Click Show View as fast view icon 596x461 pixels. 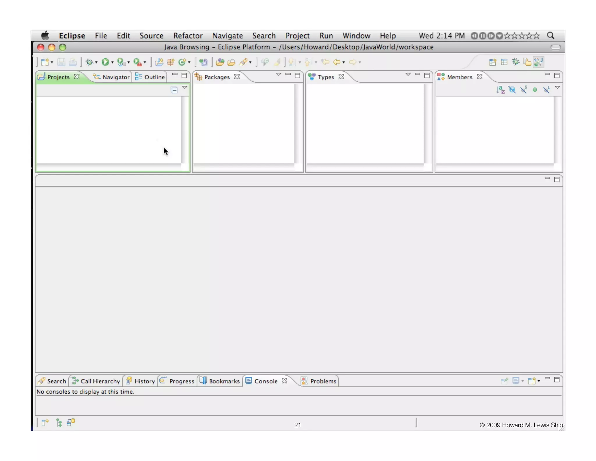click(45, 423)
